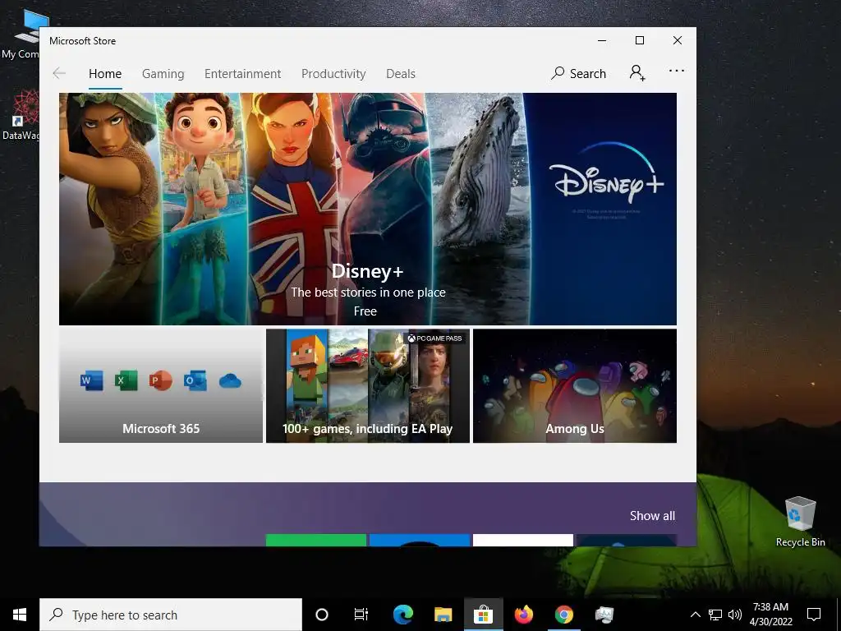Click the Outlook icon in Microsoft 365 tile
The width and height of the screenshot is (841, 631).
[195, 380]
